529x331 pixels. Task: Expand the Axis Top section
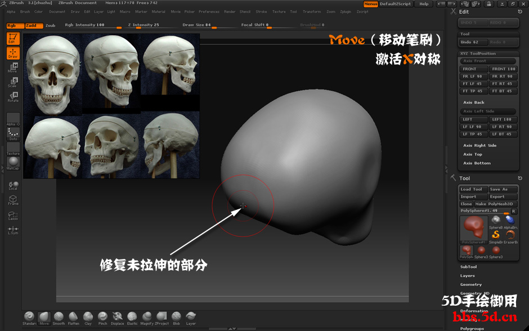473,154
